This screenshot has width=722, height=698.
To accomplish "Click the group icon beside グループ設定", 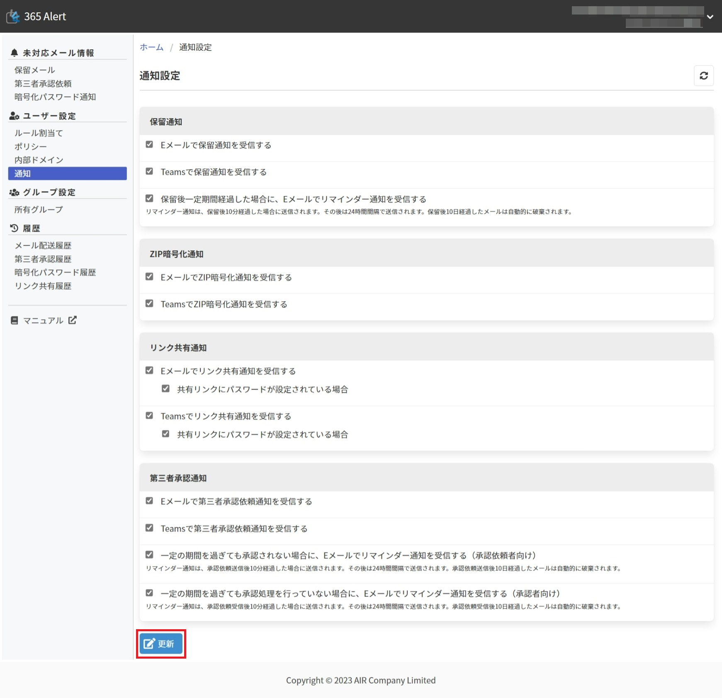I will click(x=14, y=192).
